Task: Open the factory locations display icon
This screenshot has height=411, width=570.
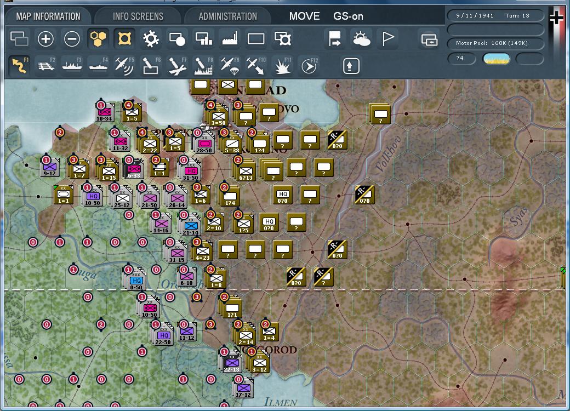Action: [230, 39]
